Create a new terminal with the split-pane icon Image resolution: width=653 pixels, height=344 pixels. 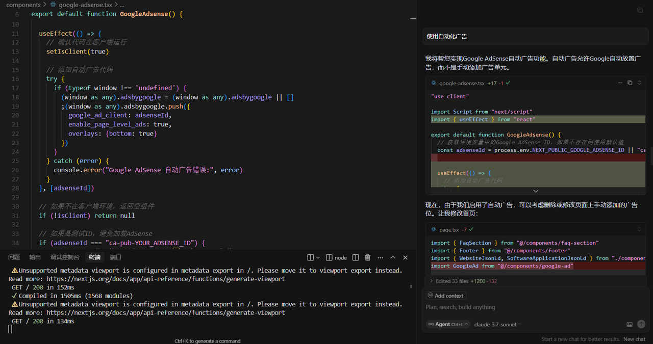coord(310,258)
